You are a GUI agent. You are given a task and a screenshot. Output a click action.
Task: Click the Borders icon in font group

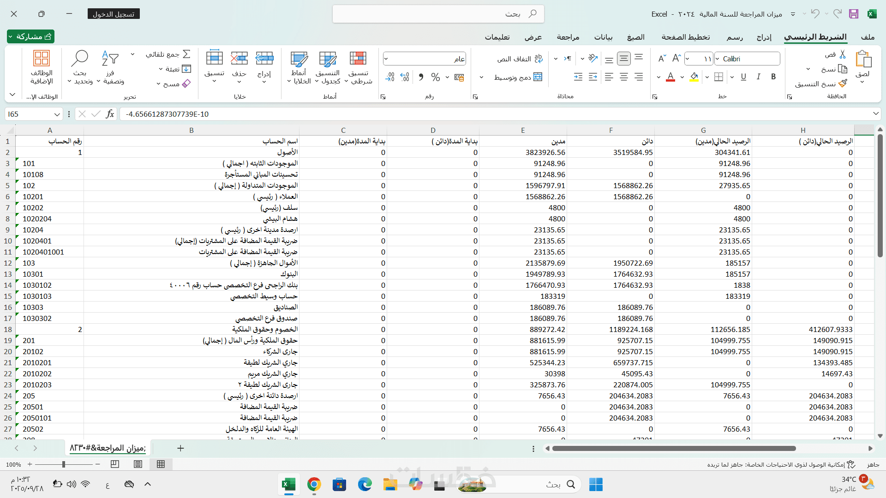pos(718,77)
